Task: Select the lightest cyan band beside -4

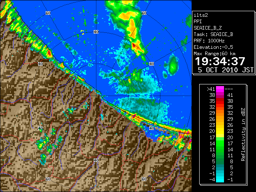Action: coord(220,180)
